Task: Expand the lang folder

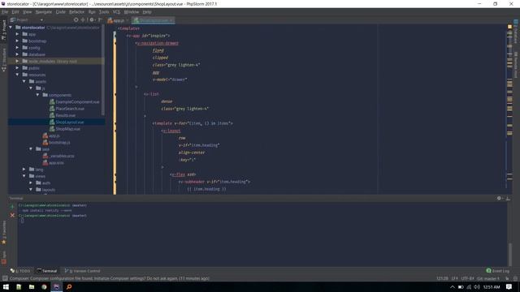Action: pyautogui.click(x=24, y=170)
